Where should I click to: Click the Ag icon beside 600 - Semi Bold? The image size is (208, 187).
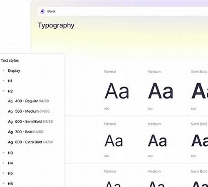coord(10,122)
